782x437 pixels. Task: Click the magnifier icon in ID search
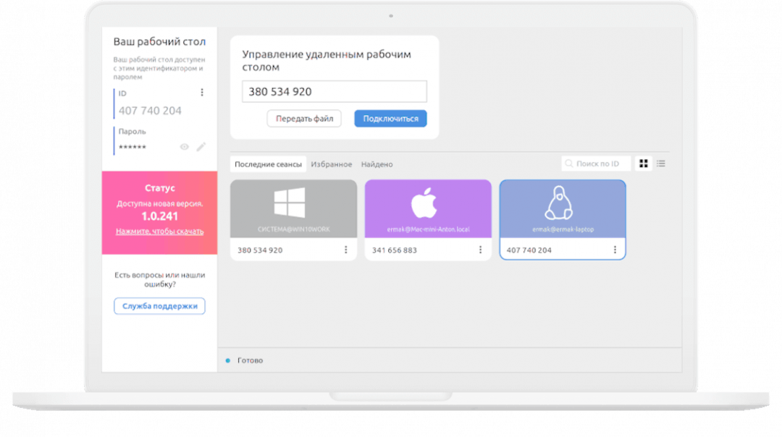point(570,164)
